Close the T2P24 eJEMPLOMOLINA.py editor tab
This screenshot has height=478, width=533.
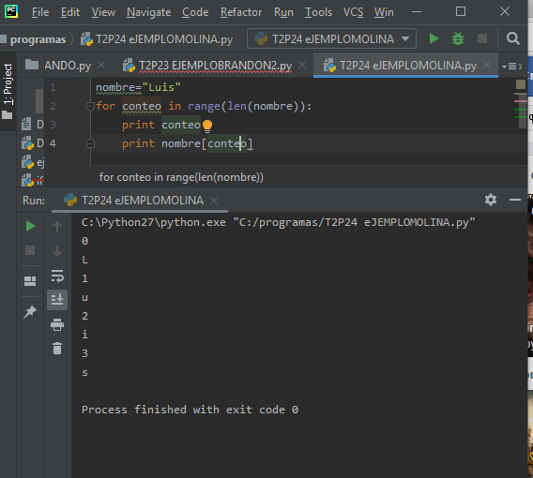[x=487, y=65]
